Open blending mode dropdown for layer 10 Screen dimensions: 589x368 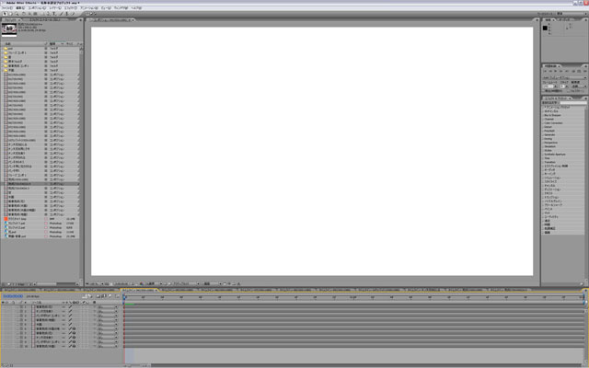tap(108, 346)
